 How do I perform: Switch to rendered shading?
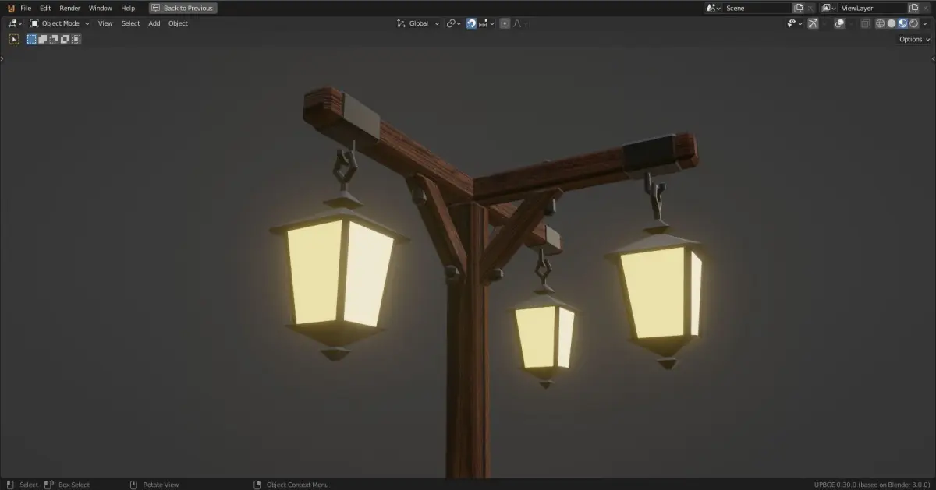point(913,23)
